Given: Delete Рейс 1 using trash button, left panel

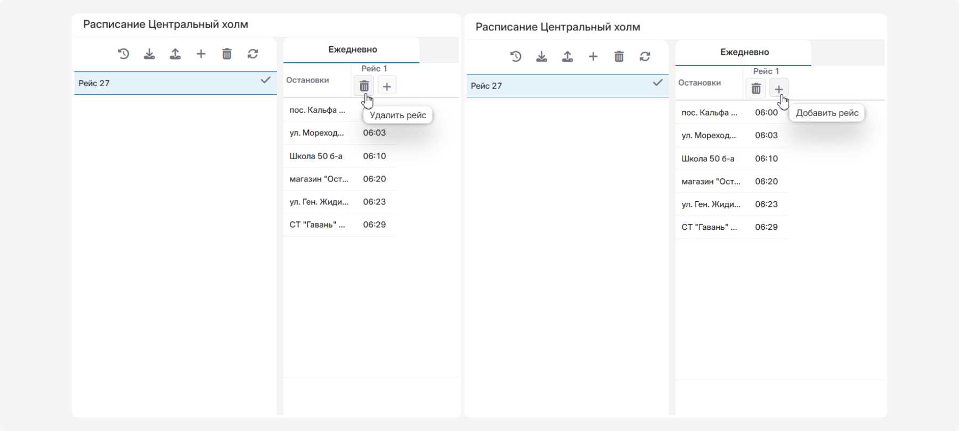Looking at the screenshot, I should (364, 86).
